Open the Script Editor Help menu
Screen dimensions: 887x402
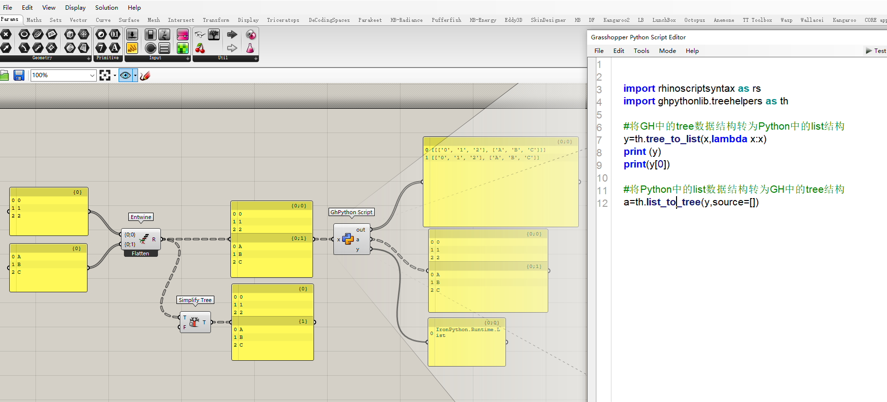tap(692, 50)
